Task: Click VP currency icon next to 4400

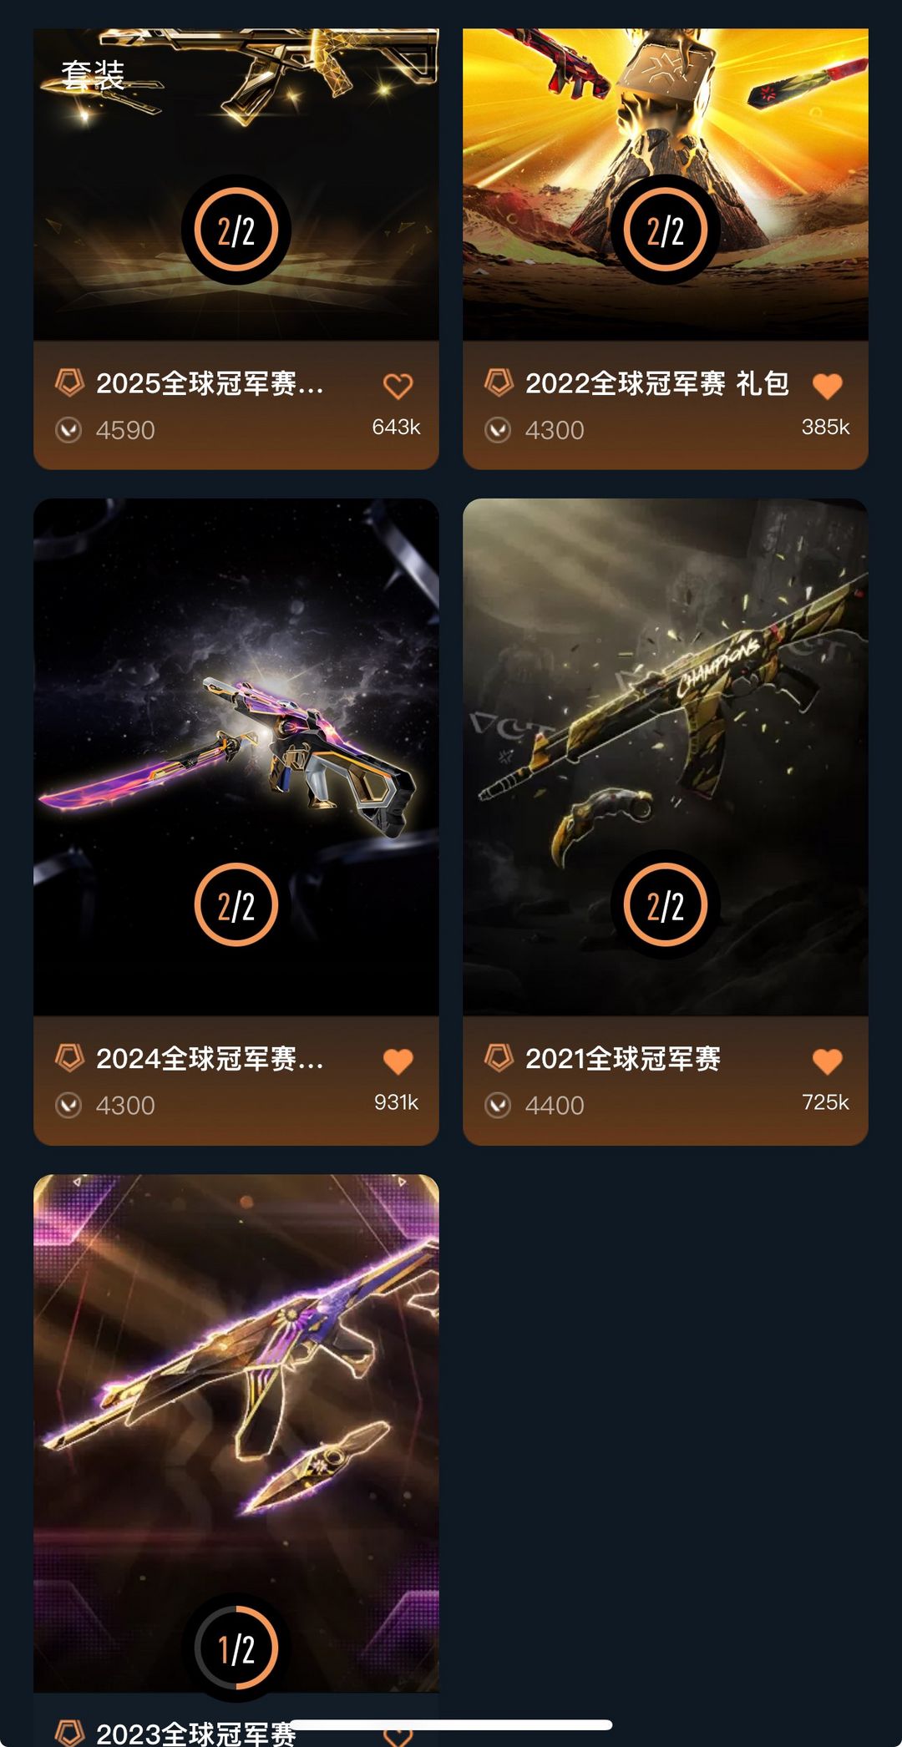Action: [498, 1105]
